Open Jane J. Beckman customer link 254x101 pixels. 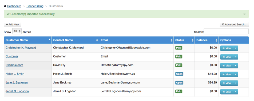click(x=17, y=82)
